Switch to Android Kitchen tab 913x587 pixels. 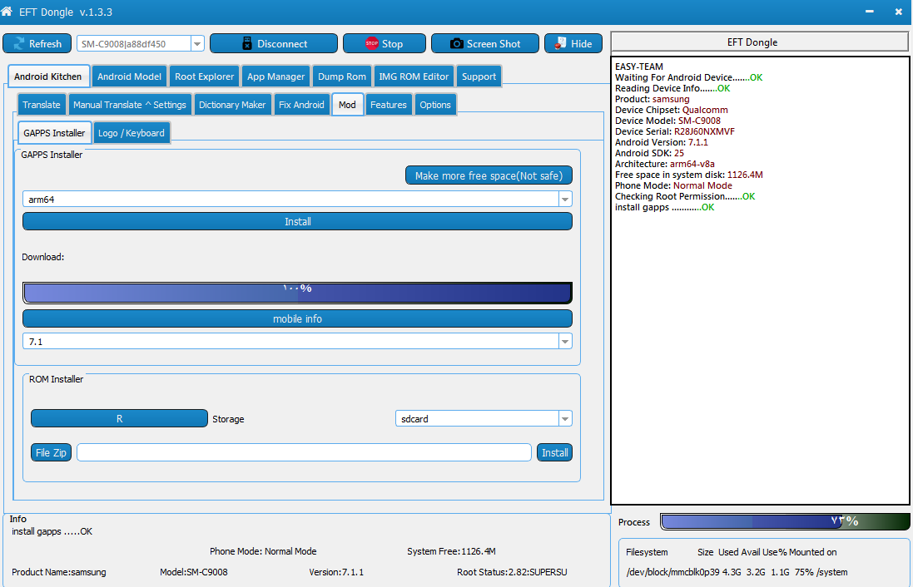[x=48, y=76]
